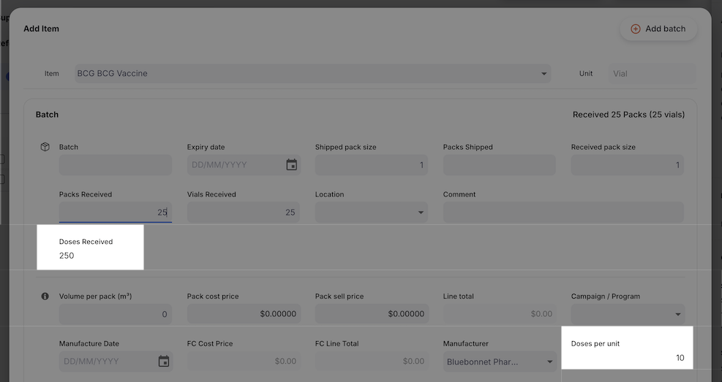Click the Add batch button
This screenshot has width=722, height=382.
(x=658, y=28)
